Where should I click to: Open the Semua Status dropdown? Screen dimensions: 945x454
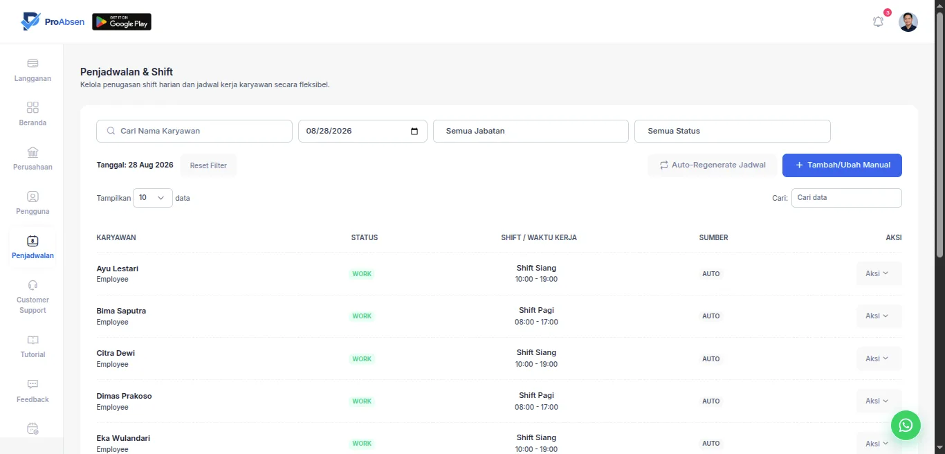point(732,131)
